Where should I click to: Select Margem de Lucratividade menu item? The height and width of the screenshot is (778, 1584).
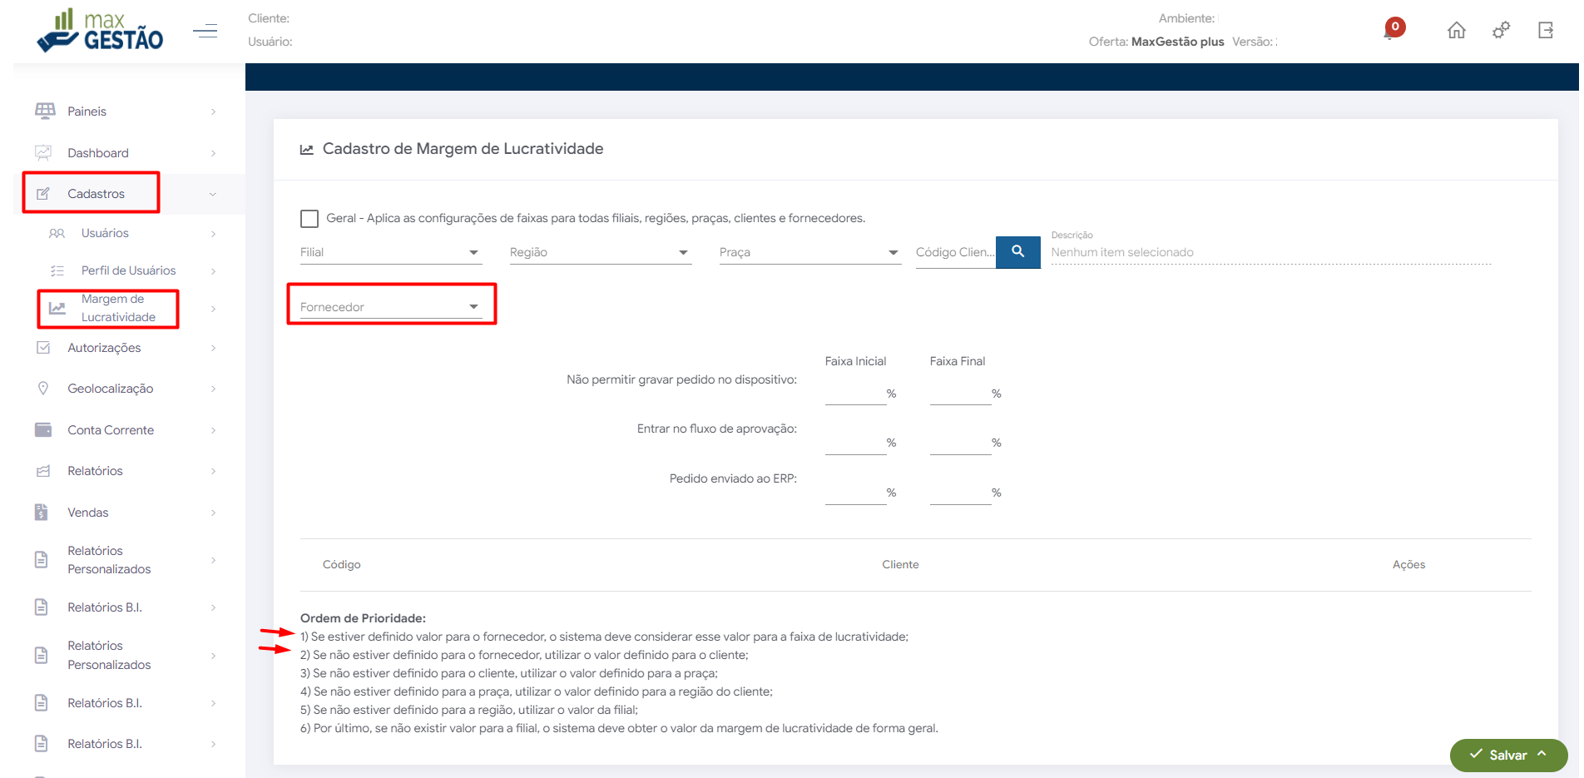[117, 308]
